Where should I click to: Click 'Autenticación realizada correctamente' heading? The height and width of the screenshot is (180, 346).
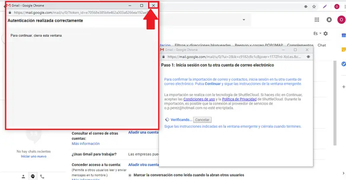click(45, 20)
